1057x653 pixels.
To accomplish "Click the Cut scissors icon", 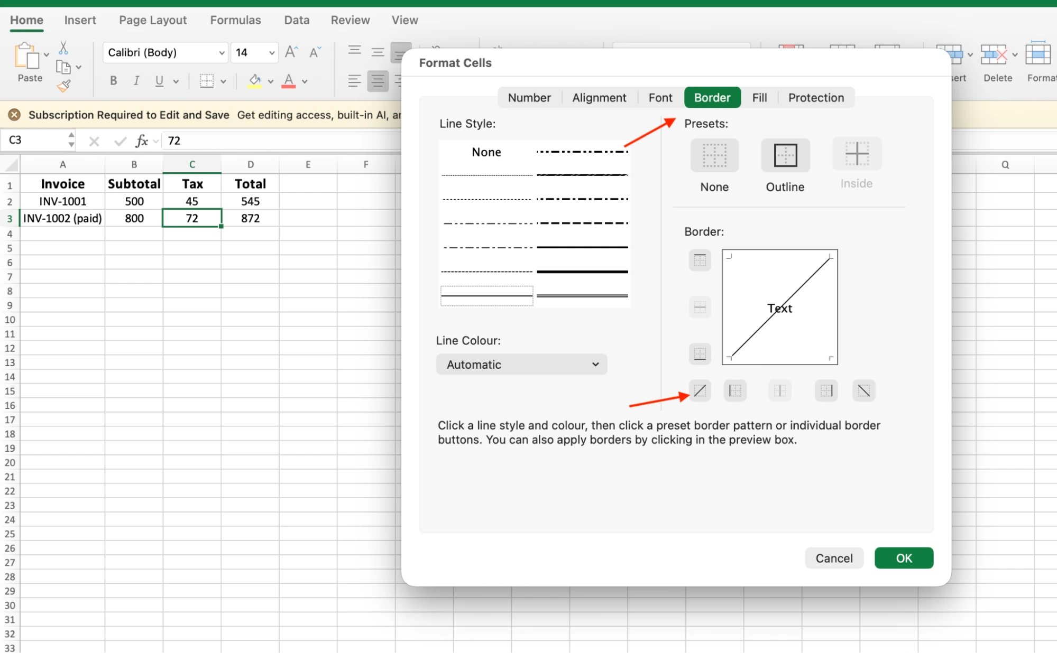I will (63, 48).
